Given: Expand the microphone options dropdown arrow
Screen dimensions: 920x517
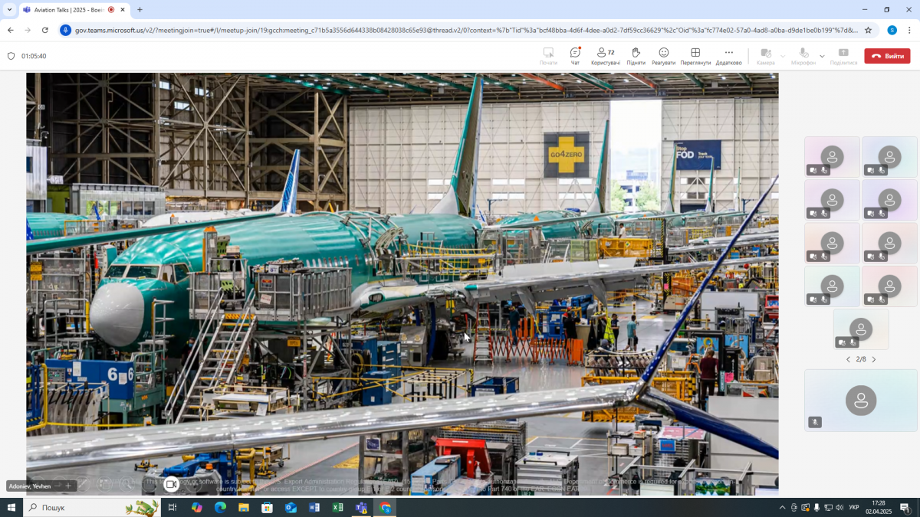Looking at the screenshot, I should (822, 56).
